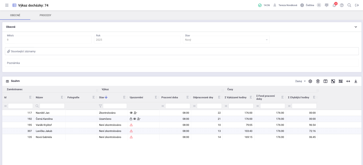This screenshot has width=363, height=165.
Task: Click the help question mark icon
Action: pos(342,5)
